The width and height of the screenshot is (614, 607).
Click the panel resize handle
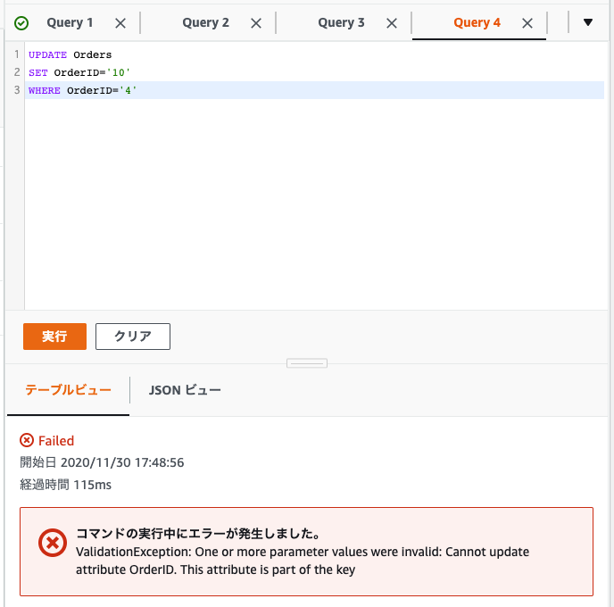pos(306,363)
